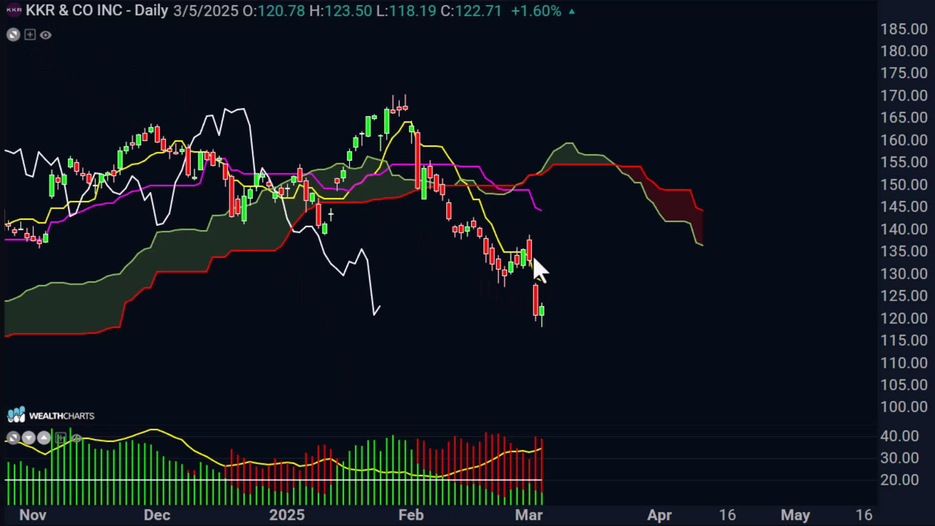
Task: Toggle visibility eye on main chart pane
Action: click(46, 35)
